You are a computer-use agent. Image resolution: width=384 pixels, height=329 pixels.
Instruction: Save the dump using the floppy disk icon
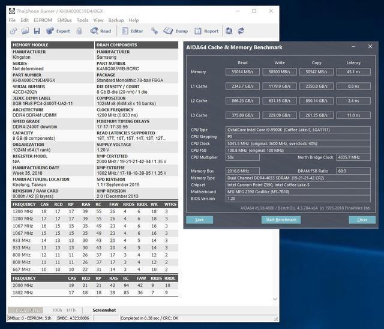click(37, 31)
